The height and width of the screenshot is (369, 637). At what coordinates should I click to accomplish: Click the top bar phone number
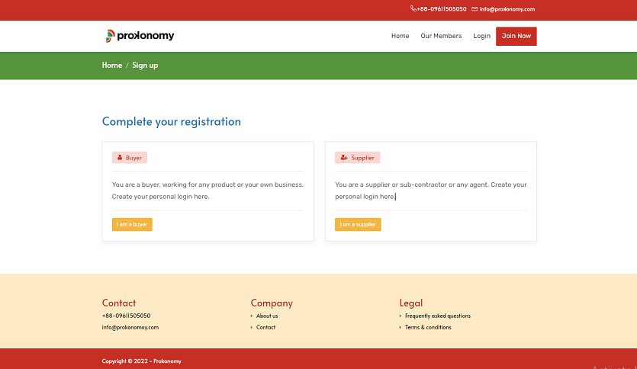coord(442,9)
